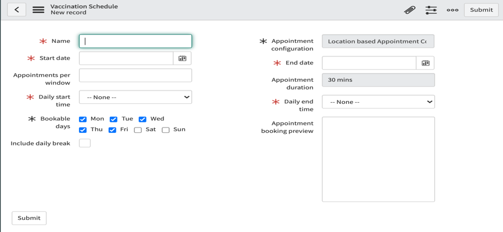Click the Start date text field

(x=126, y=58)
